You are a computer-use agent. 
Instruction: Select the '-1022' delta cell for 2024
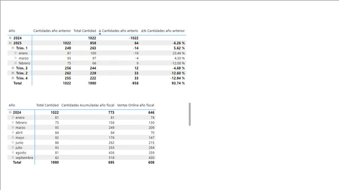click(133, 38)
